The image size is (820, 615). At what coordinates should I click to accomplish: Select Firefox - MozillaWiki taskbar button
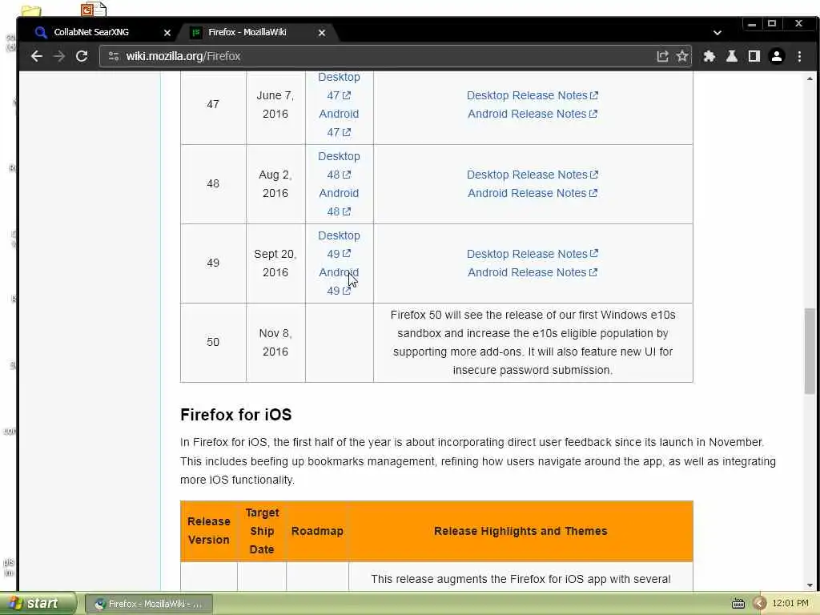point(148,604)
